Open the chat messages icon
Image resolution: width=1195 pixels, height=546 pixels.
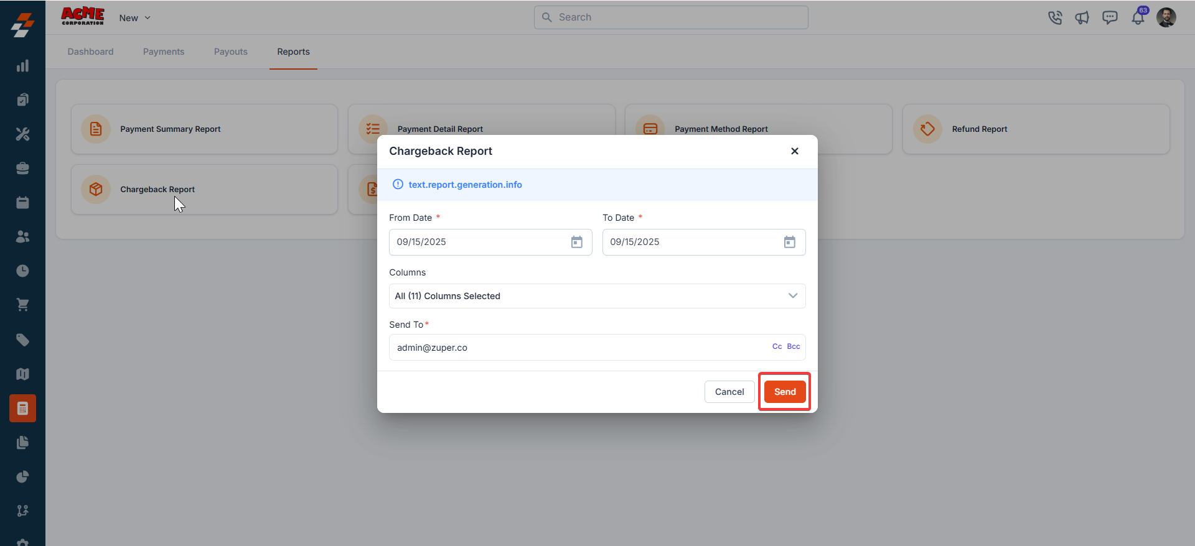coord(1110,17)
